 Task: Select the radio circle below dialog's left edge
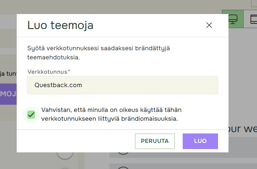pos(64,155)
